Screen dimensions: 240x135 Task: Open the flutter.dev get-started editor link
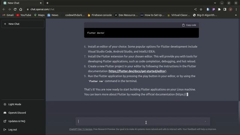[x=137, y=71]
